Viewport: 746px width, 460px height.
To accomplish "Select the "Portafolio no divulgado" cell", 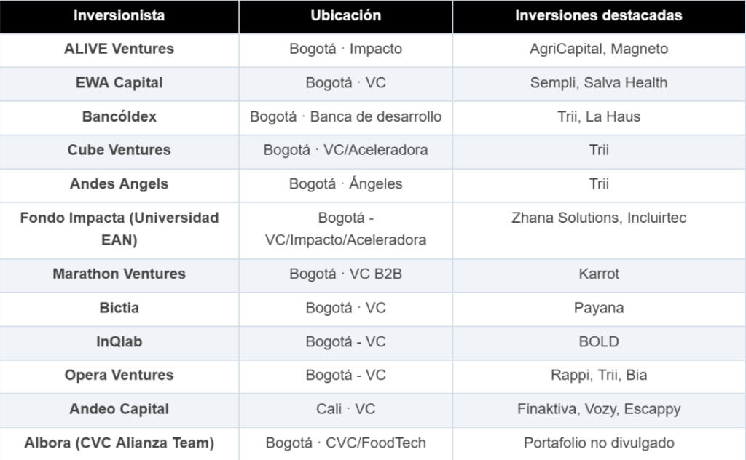I will (598, 443).
